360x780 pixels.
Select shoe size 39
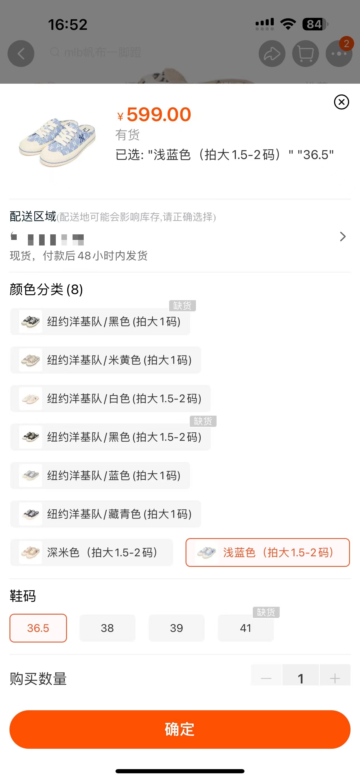click(x=176, y=628)
